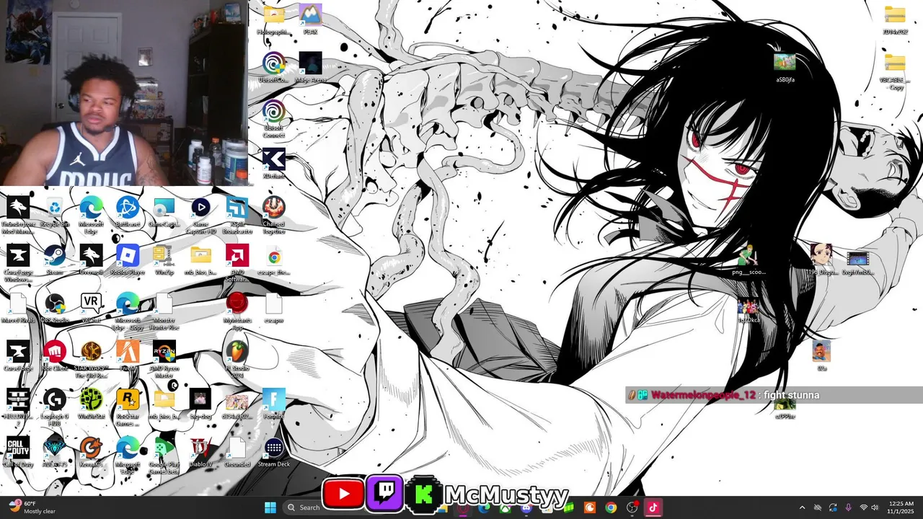Select the escape_the... Chrome shortcut
This screenshot has width=923, height=519.
point(273,260)
